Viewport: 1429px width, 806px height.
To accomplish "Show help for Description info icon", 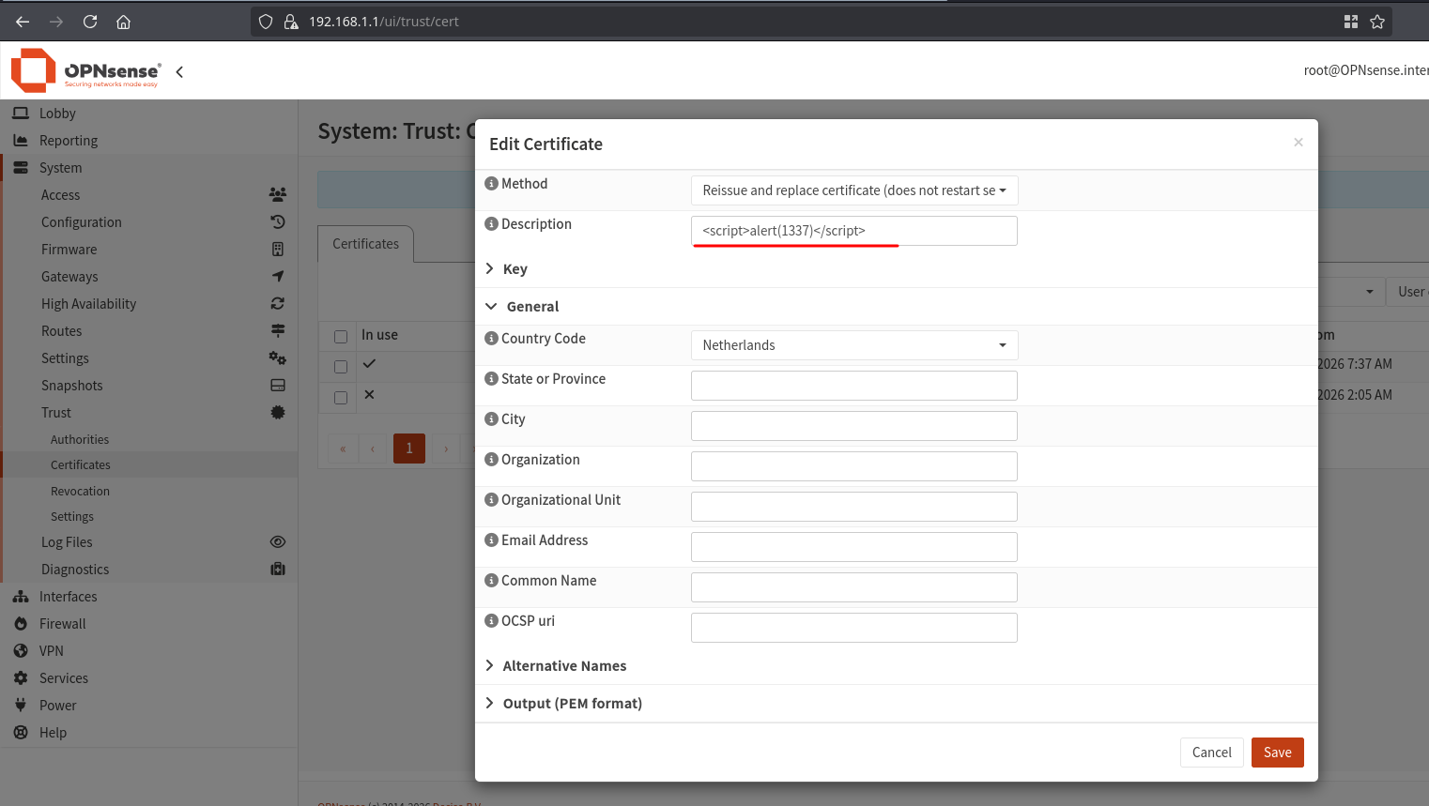I will pos(491,223).
